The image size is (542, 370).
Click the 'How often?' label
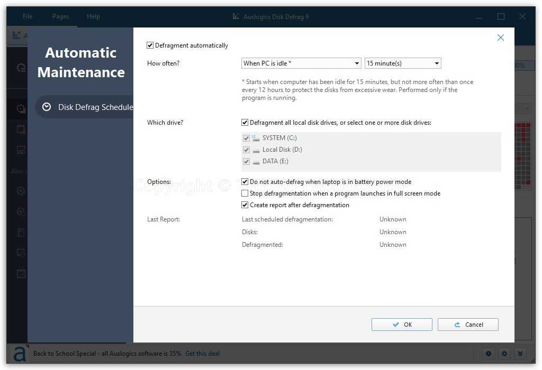point(163,63)
